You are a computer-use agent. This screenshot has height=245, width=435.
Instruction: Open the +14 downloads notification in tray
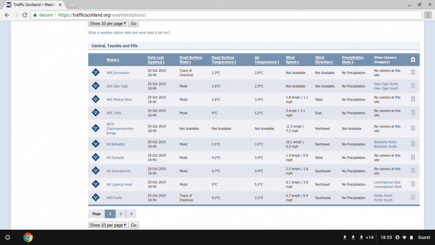click(369, 238)
